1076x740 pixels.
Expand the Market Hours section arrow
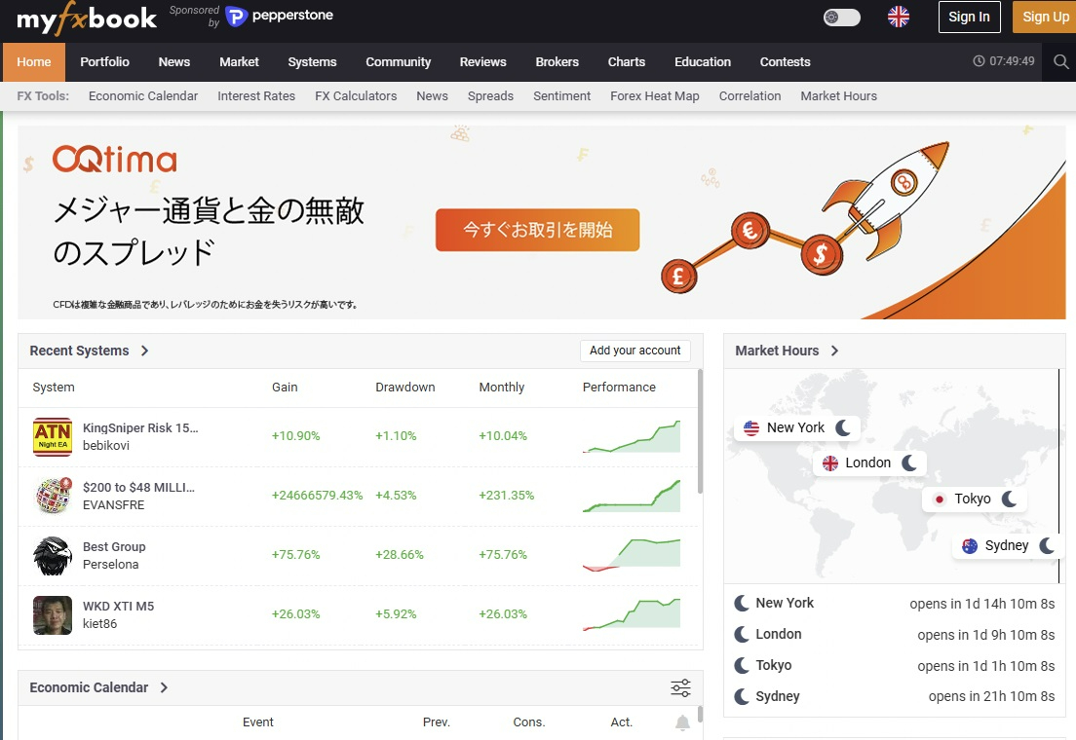pyautogui.click(x=834, y=351)
